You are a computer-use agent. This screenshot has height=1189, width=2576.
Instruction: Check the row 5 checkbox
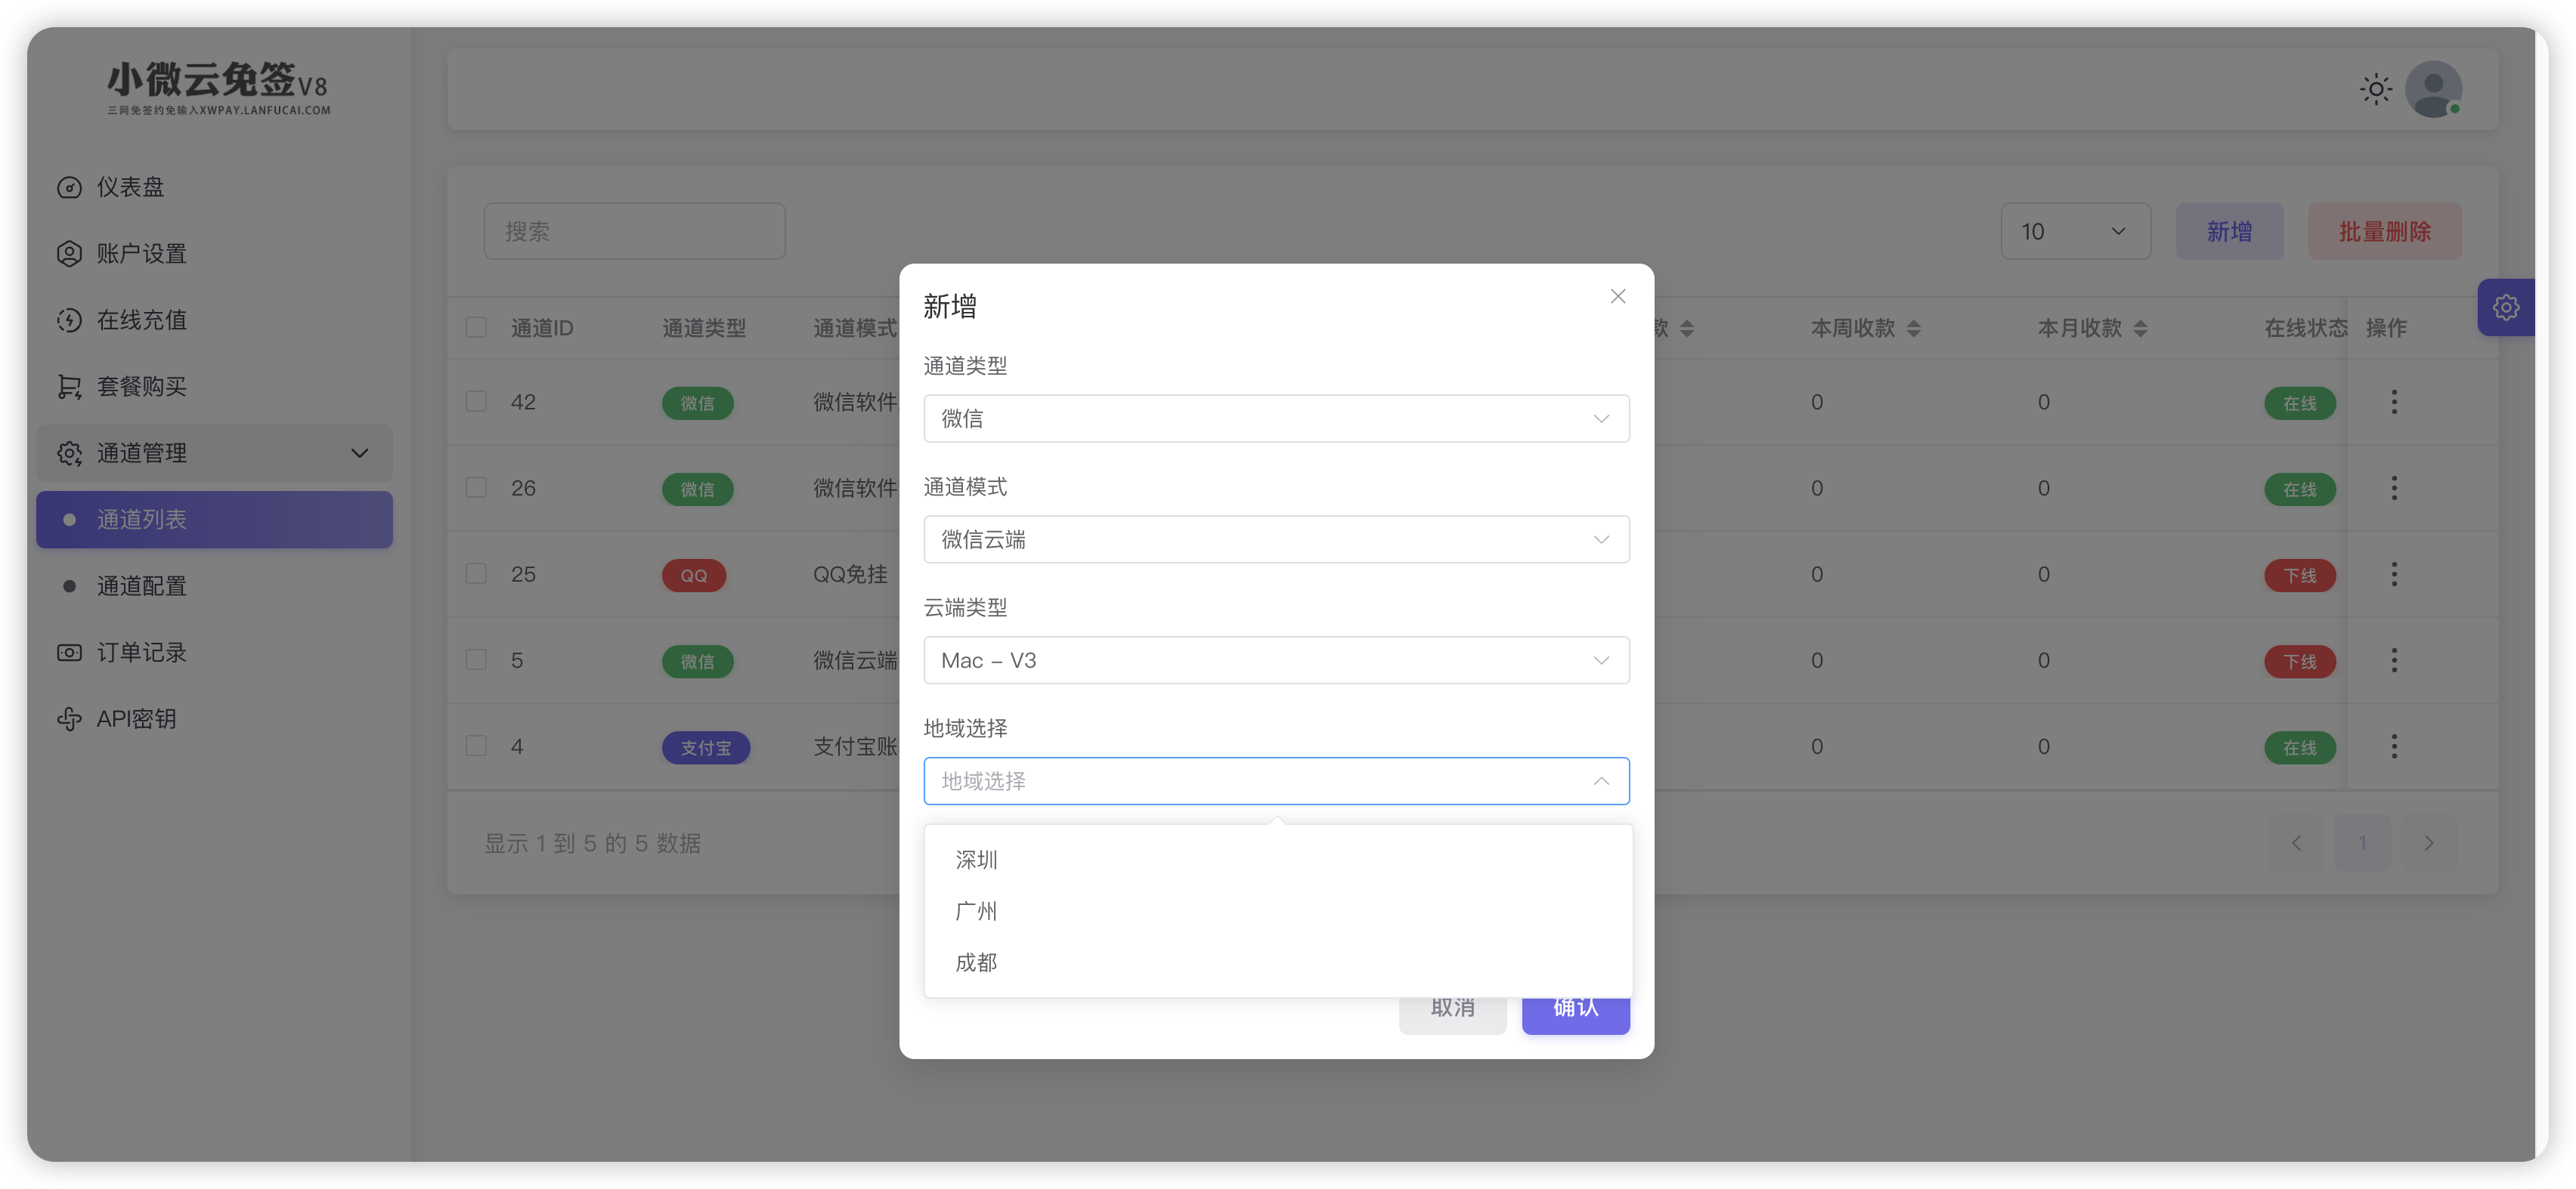476,659
